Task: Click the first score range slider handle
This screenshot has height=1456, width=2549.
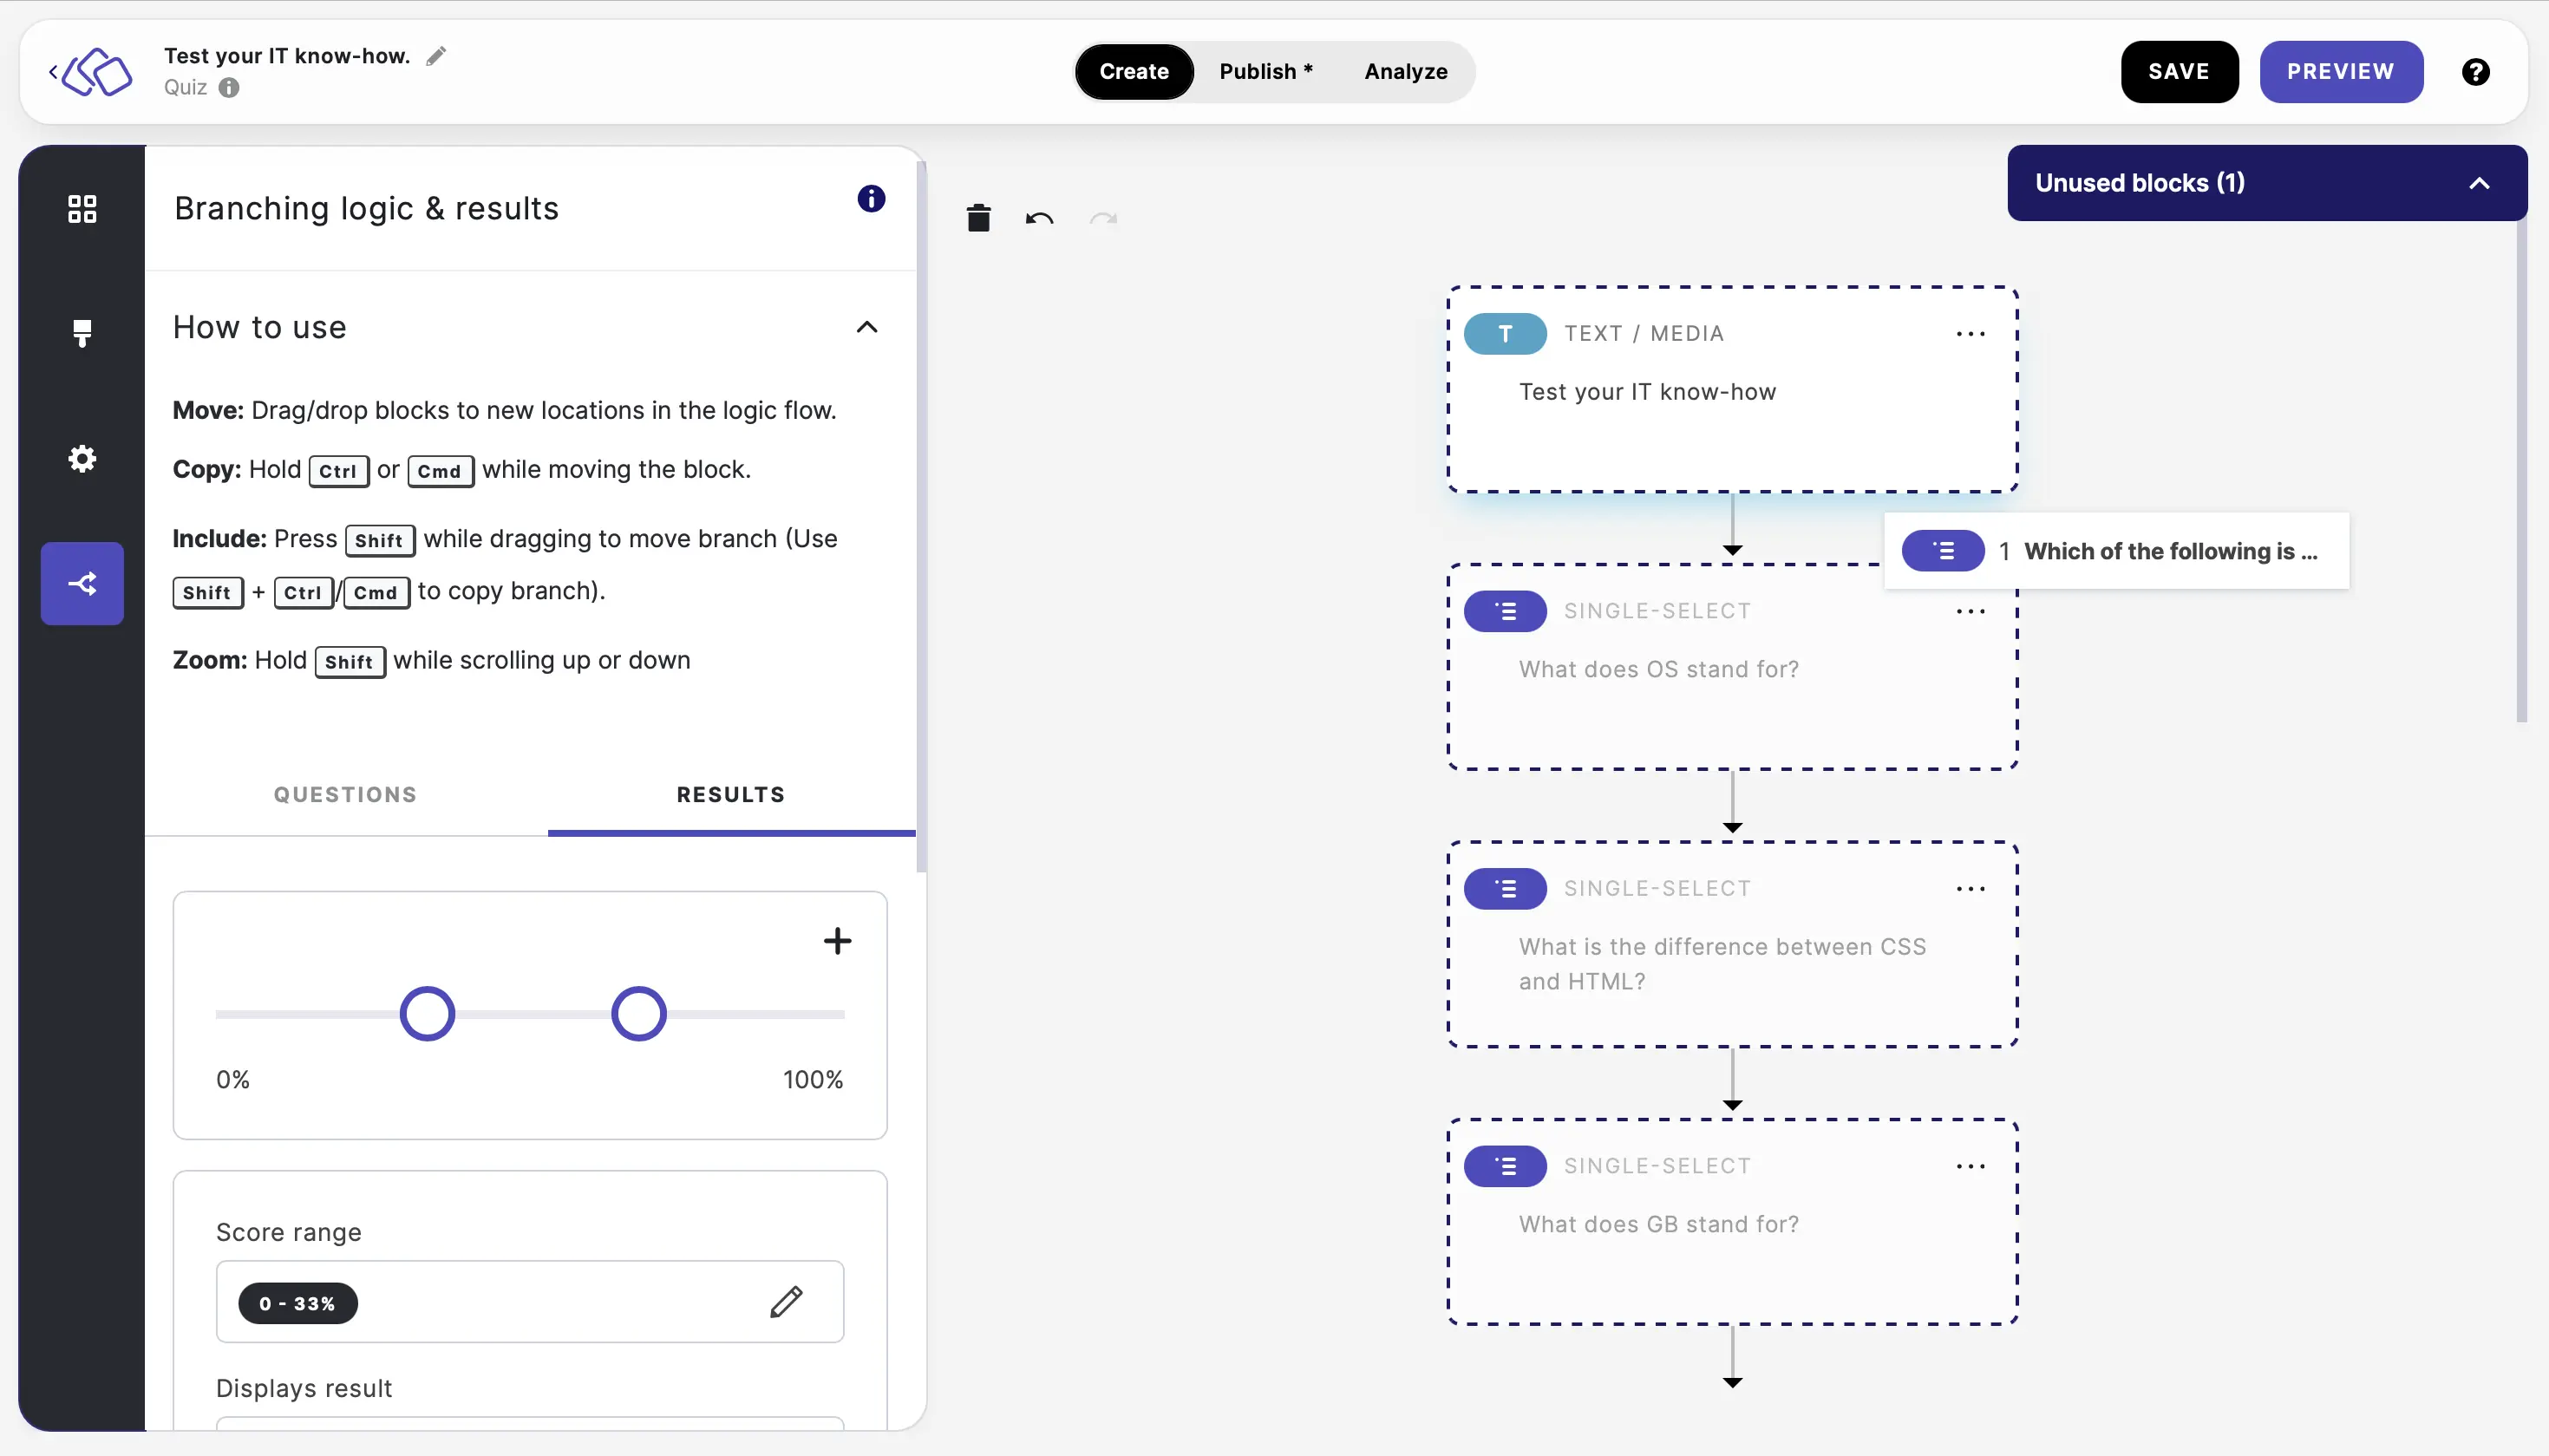Action: click(427, 1014)
